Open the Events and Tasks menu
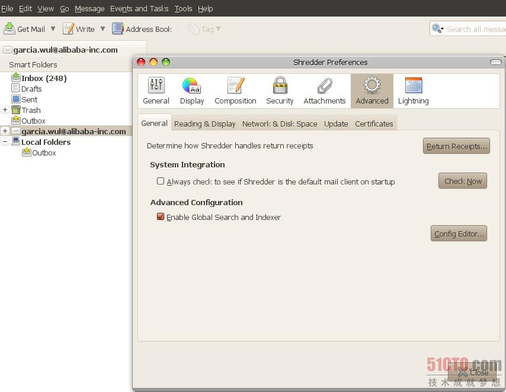The image size is (506, 392). tap(139, 9)
